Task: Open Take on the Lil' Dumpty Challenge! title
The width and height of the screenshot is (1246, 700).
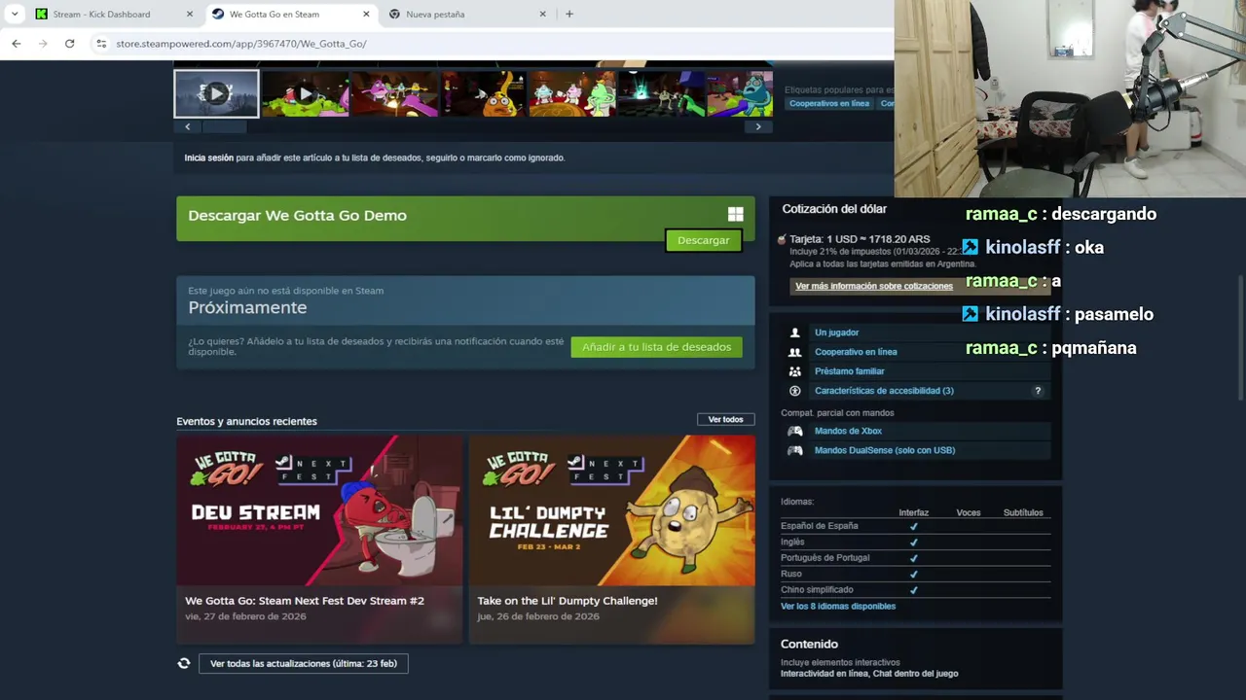Action: click(568, 601)
